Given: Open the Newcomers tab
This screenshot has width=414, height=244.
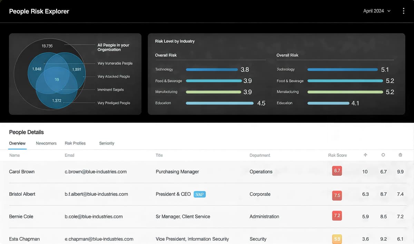Looking at the screenshot, I should point(46,143).
